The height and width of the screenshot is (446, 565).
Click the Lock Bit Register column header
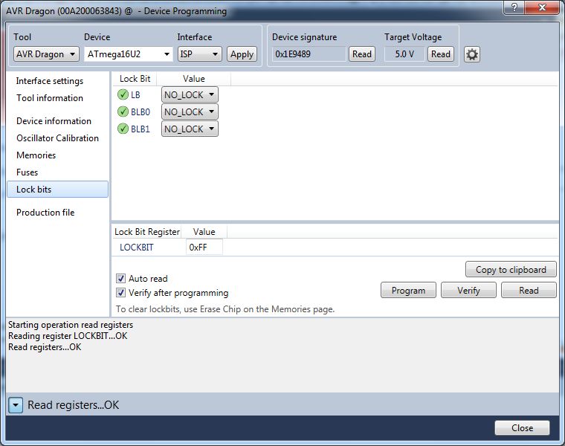147,232
